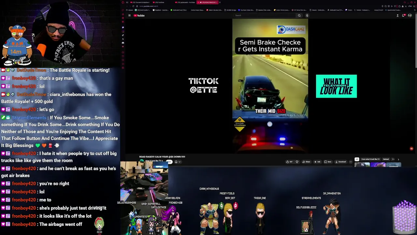Open the YouTube account avatar menu

point(410,15)
